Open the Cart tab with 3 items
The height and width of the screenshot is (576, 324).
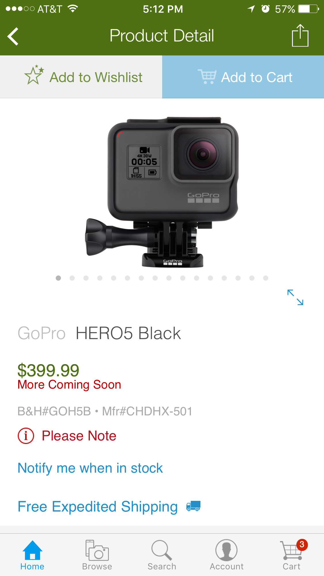coord(291,555)
